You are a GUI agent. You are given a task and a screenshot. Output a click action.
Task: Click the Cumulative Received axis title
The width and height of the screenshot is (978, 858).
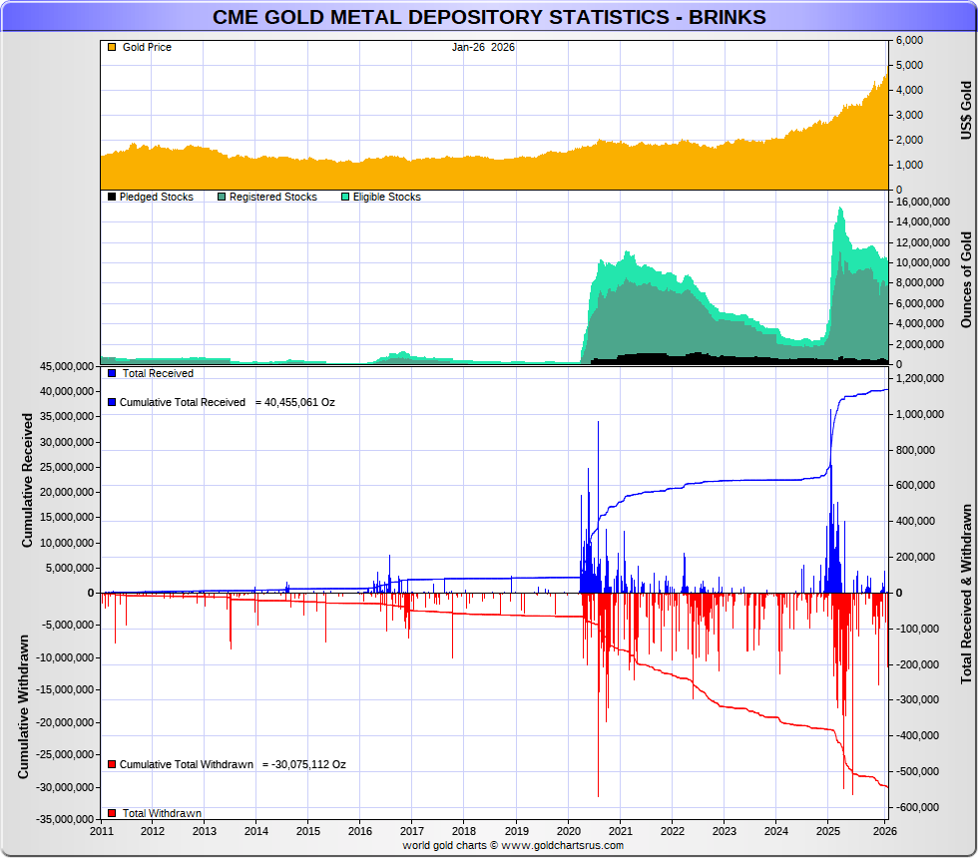[x=27, y=480]
